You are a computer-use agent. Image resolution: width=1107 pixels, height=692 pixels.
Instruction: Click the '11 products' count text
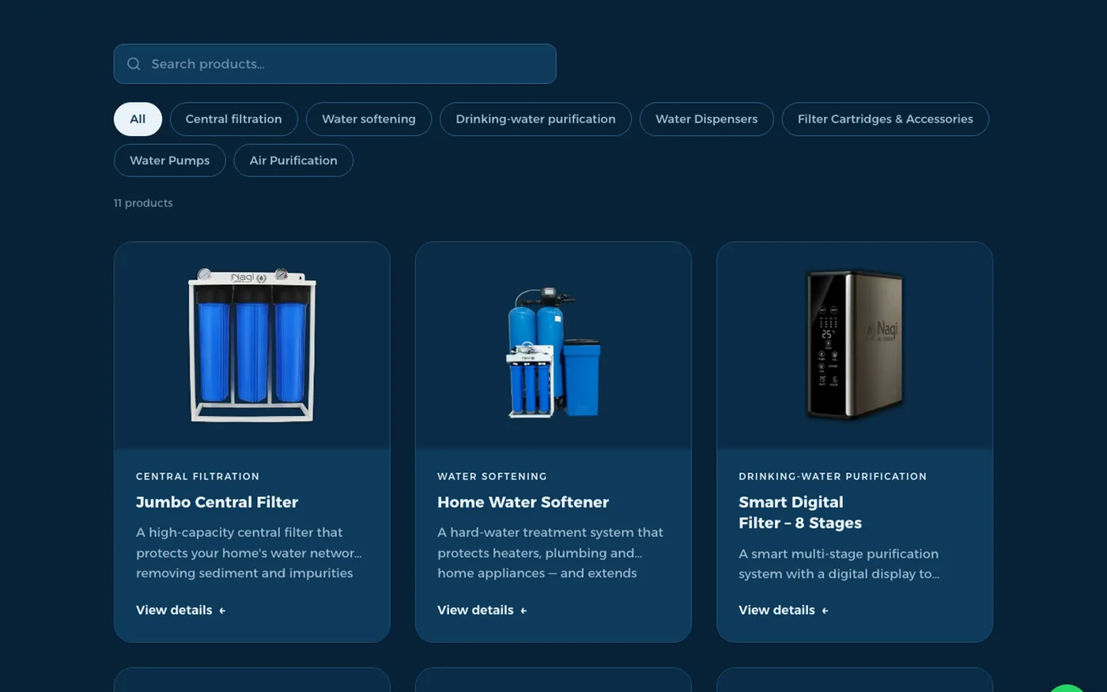point(143,203)
